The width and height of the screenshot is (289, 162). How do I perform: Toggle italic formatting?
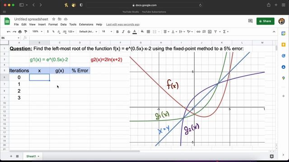pos(123,31)
